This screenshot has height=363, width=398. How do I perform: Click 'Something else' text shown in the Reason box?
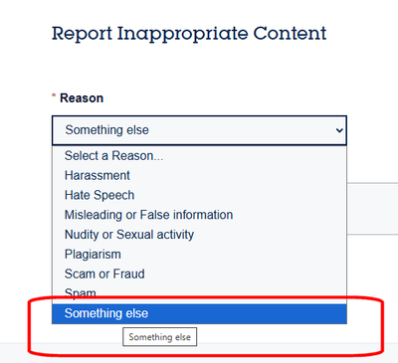coord(106,130)
